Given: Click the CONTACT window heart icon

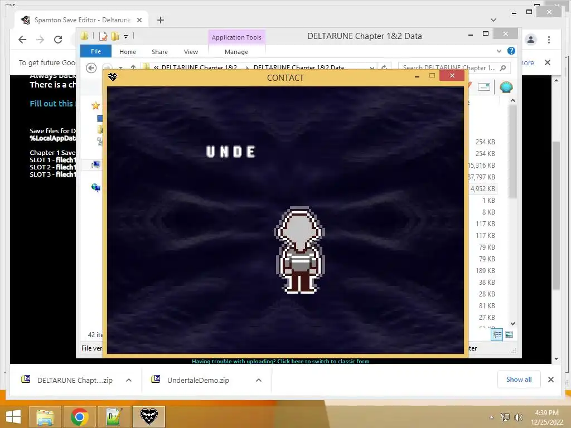Looking at the screenshot, I should (x=113, y=77).
